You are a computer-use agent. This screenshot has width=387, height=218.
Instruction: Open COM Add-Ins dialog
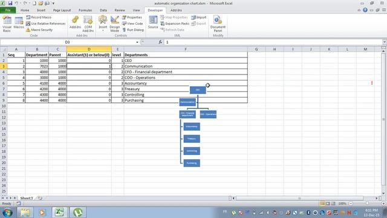pos(88,24)
